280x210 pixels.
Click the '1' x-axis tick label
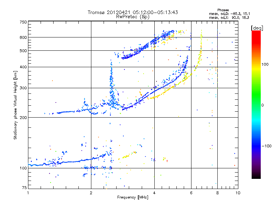pos(28,193)
